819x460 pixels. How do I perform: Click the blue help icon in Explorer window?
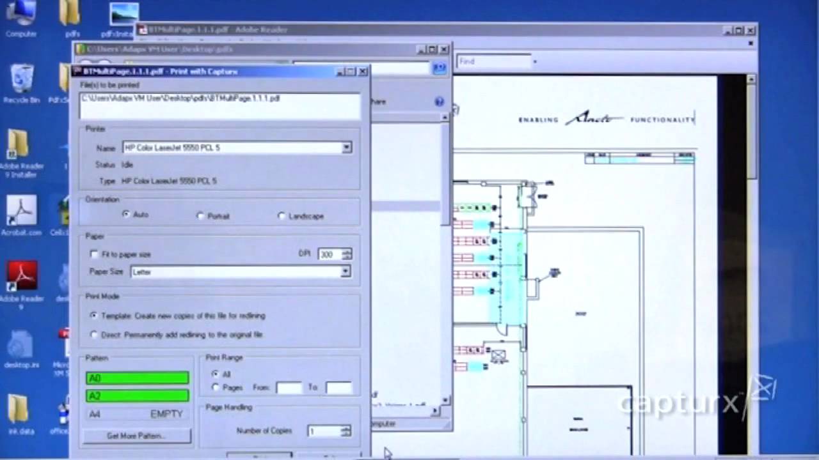[439, 102]
